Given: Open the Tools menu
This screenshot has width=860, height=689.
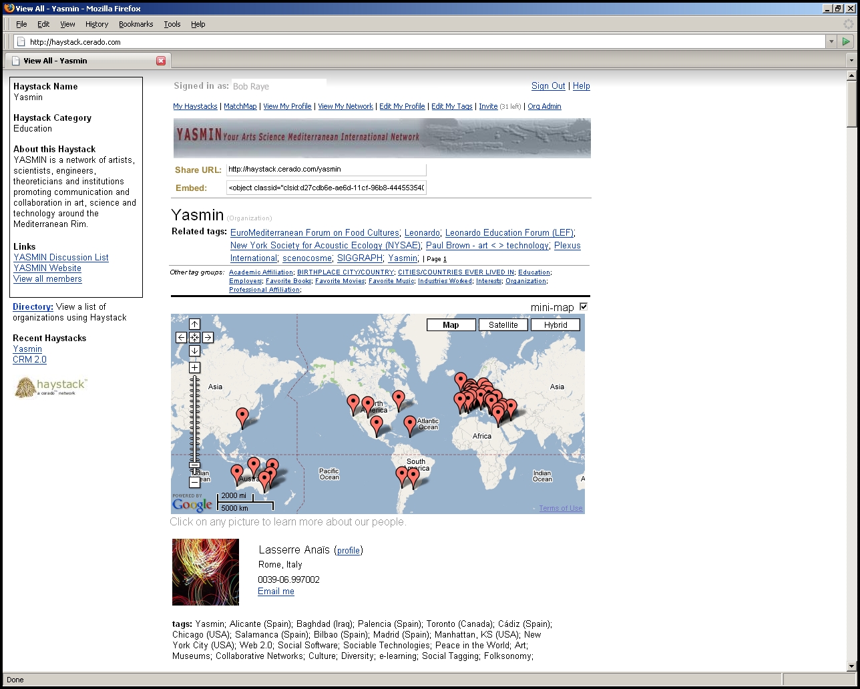Looking at the screenshot, I should tap(172, 24).
